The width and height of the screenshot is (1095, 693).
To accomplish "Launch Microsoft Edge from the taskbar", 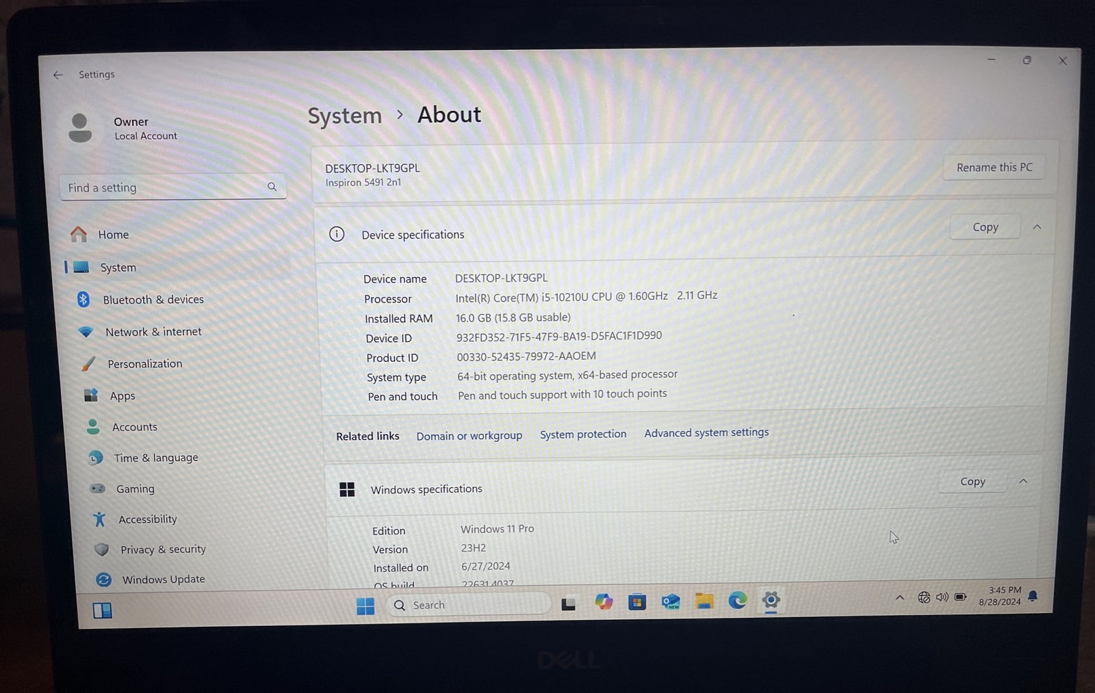I will click(738, 601).
